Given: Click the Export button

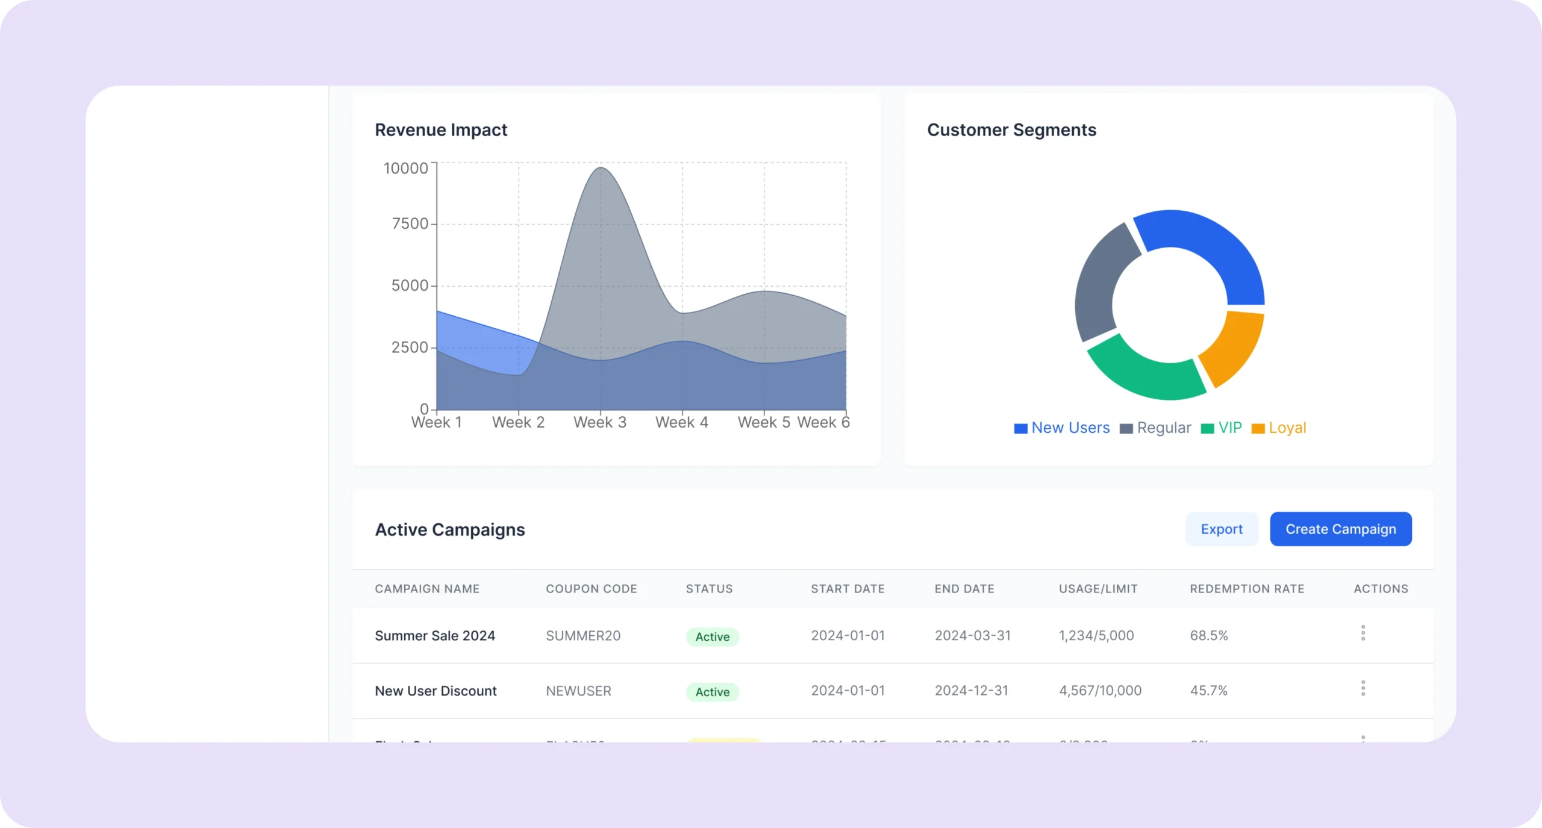Looking at the screenshot, I should coord(1221,529).
